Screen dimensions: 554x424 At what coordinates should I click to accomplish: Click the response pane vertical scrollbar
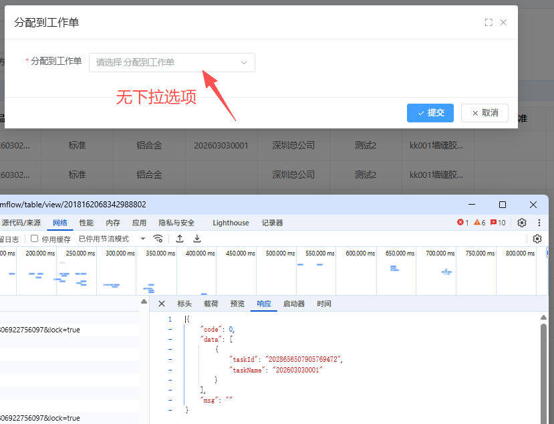543,368
